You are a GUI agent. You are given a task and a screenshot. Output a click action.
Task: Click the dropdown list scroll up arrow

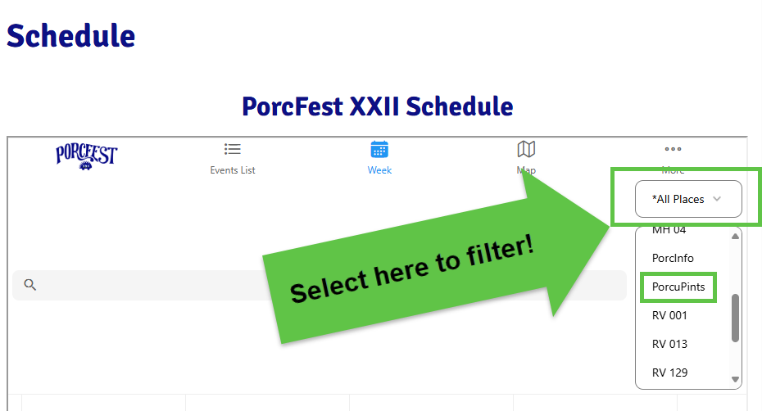point(735,237)
